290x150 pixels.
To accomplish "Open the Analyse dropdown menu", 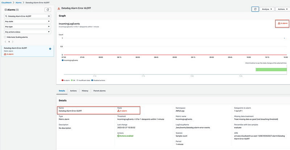I will [x=267, y=9].
